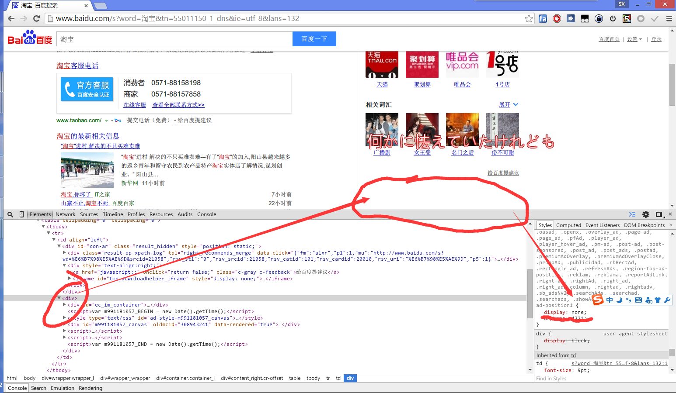Click the padlock extension icon

point(599,19)
